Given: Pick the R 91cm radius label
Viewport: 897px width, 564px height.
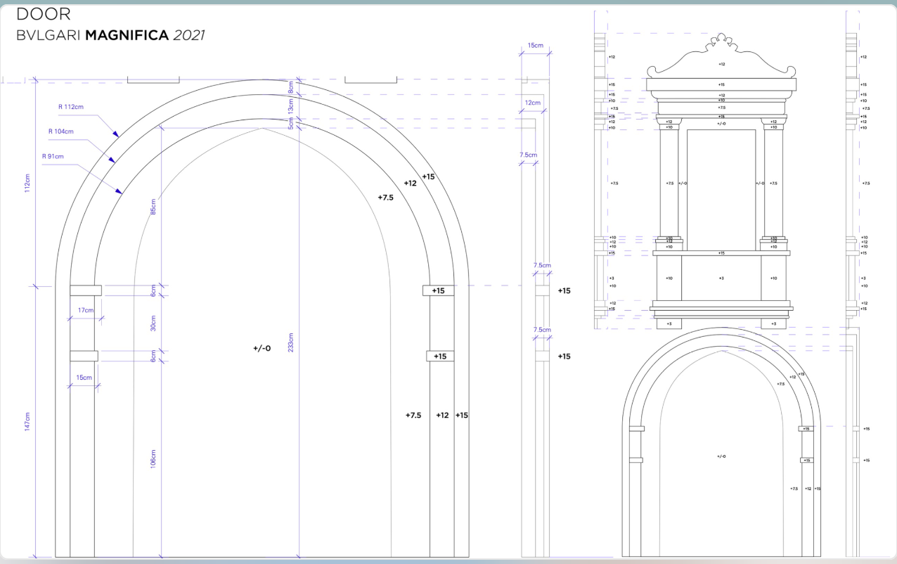Looking at the screenshot, I should point(53,156).
